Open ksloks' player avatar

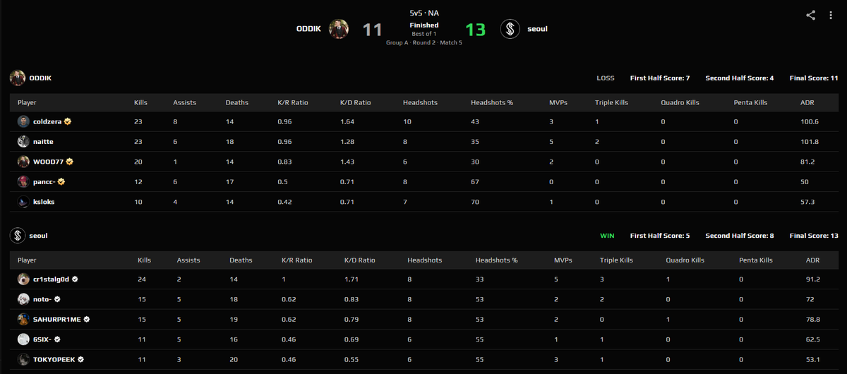click(23, 202)
